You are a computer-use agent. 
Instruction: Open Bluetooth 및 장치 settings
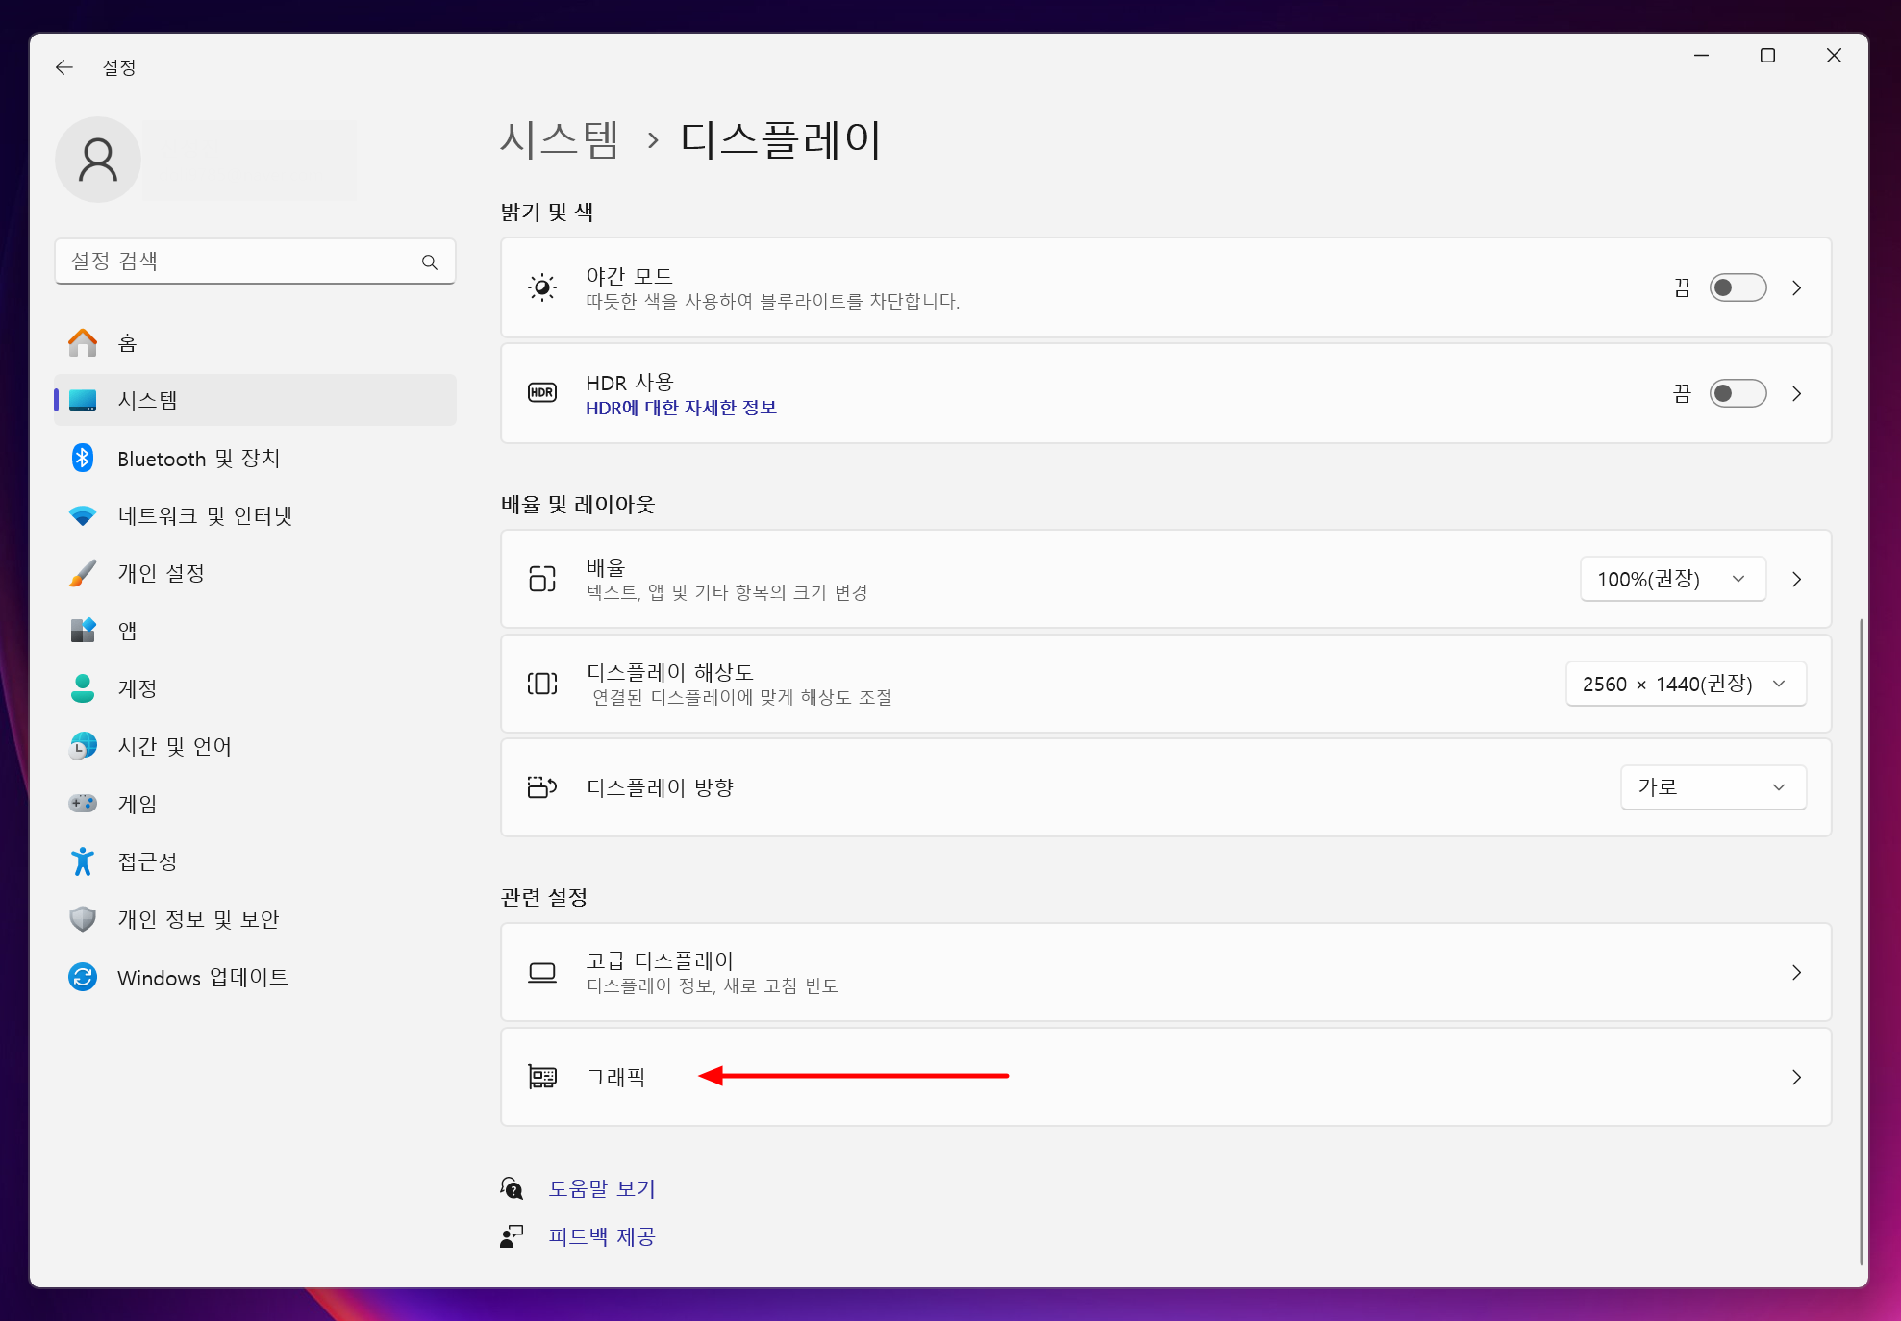click(198, 459)
